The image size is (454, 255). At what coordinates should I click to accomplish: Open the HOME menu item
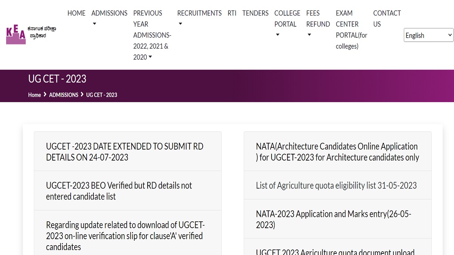pyautogui.click(x=76, y=13)
